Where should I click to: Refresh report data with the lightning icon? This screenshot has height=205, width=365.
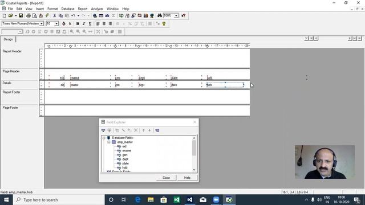tap(47, 15)
